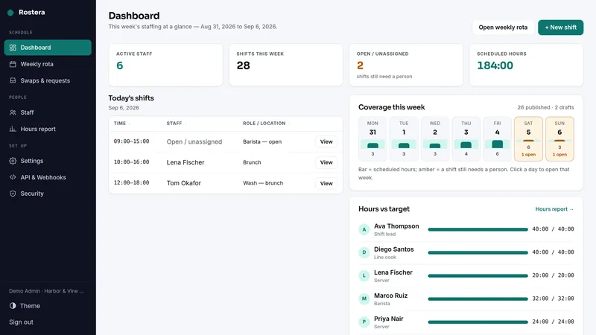The image size is (596, 335).
Task: Click the Swaps & requests inbox icon
Action: click(13, 80)
